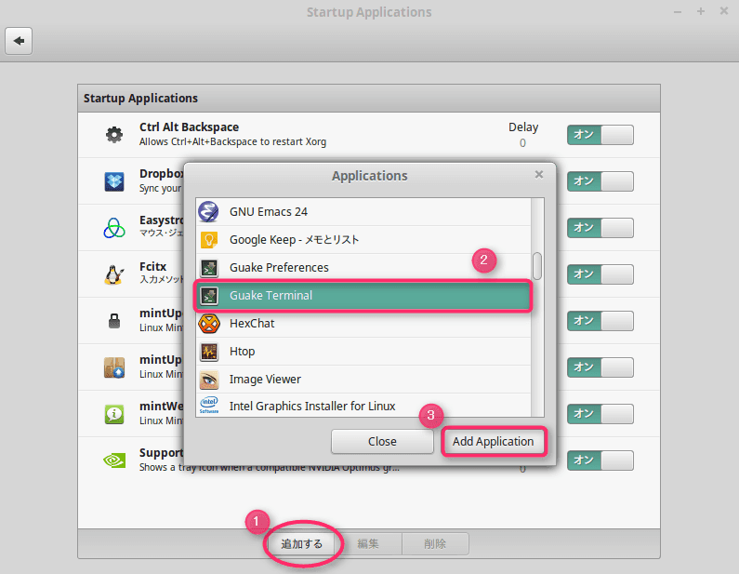Click the Google Keep lightbulb icon

(209, 240)
